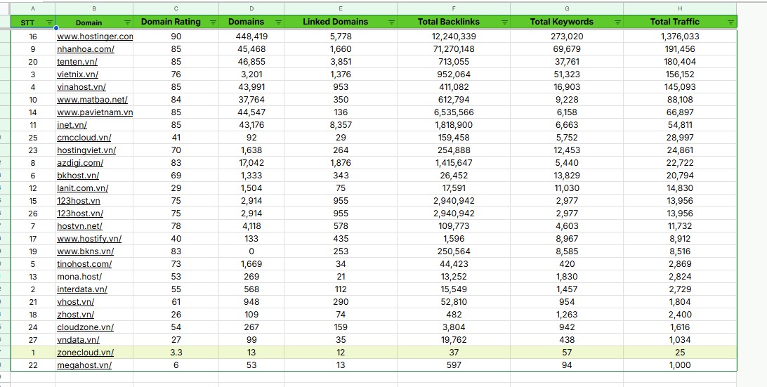767x387 pixels.
Task: Select vinahost linked domains cell 953
Action: (x=341, y=87)
